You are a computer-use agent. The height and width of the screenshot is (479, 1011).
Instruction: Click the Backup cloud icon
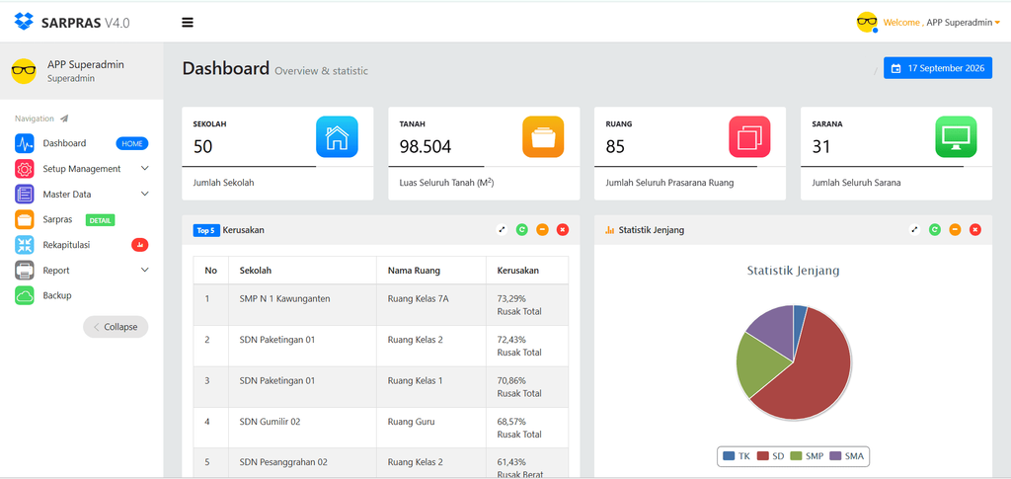(x=25, y=295)
